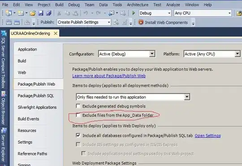Uncheck Include all databases configured checkbox

(x=78, y=135)
